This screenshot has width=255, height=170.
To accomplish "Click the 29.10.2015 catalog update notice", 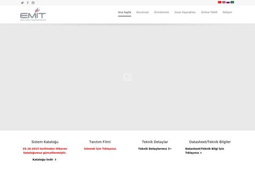I will (x=45, y=150).
